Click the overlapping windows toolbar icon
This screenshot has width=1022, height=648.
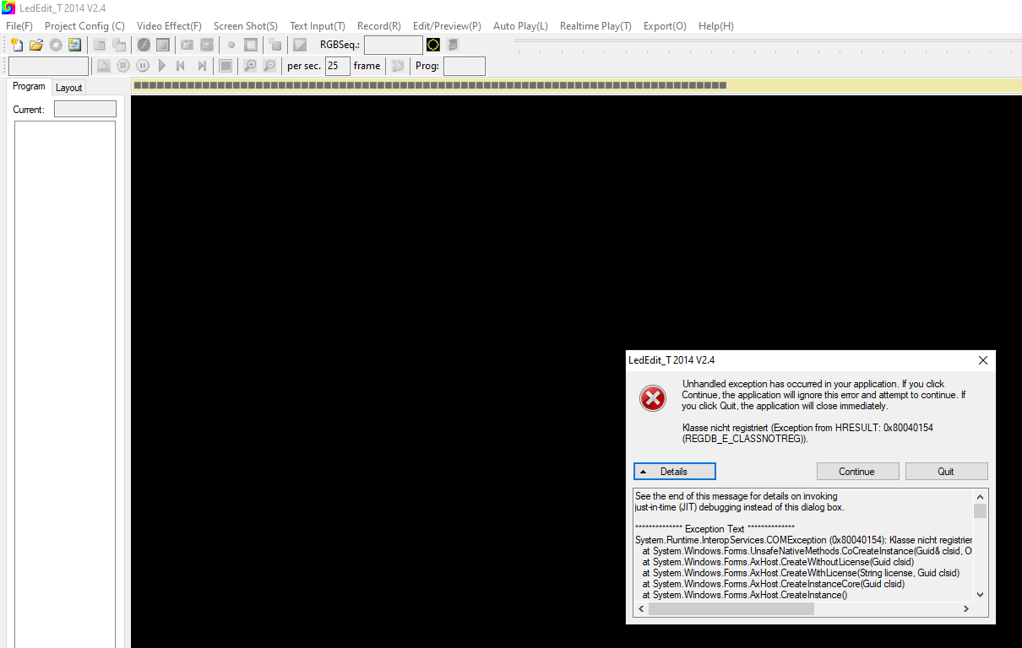coord(119,45)
